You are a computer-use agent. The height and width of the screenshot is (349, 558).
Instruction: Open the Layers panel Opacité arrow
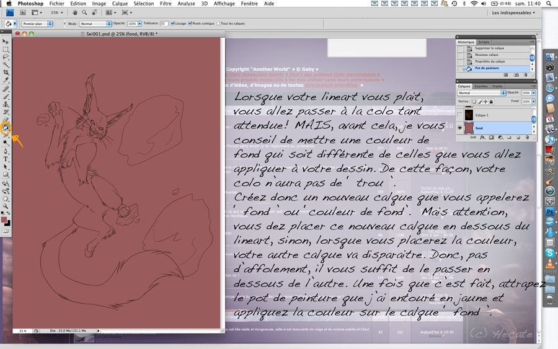533,93
